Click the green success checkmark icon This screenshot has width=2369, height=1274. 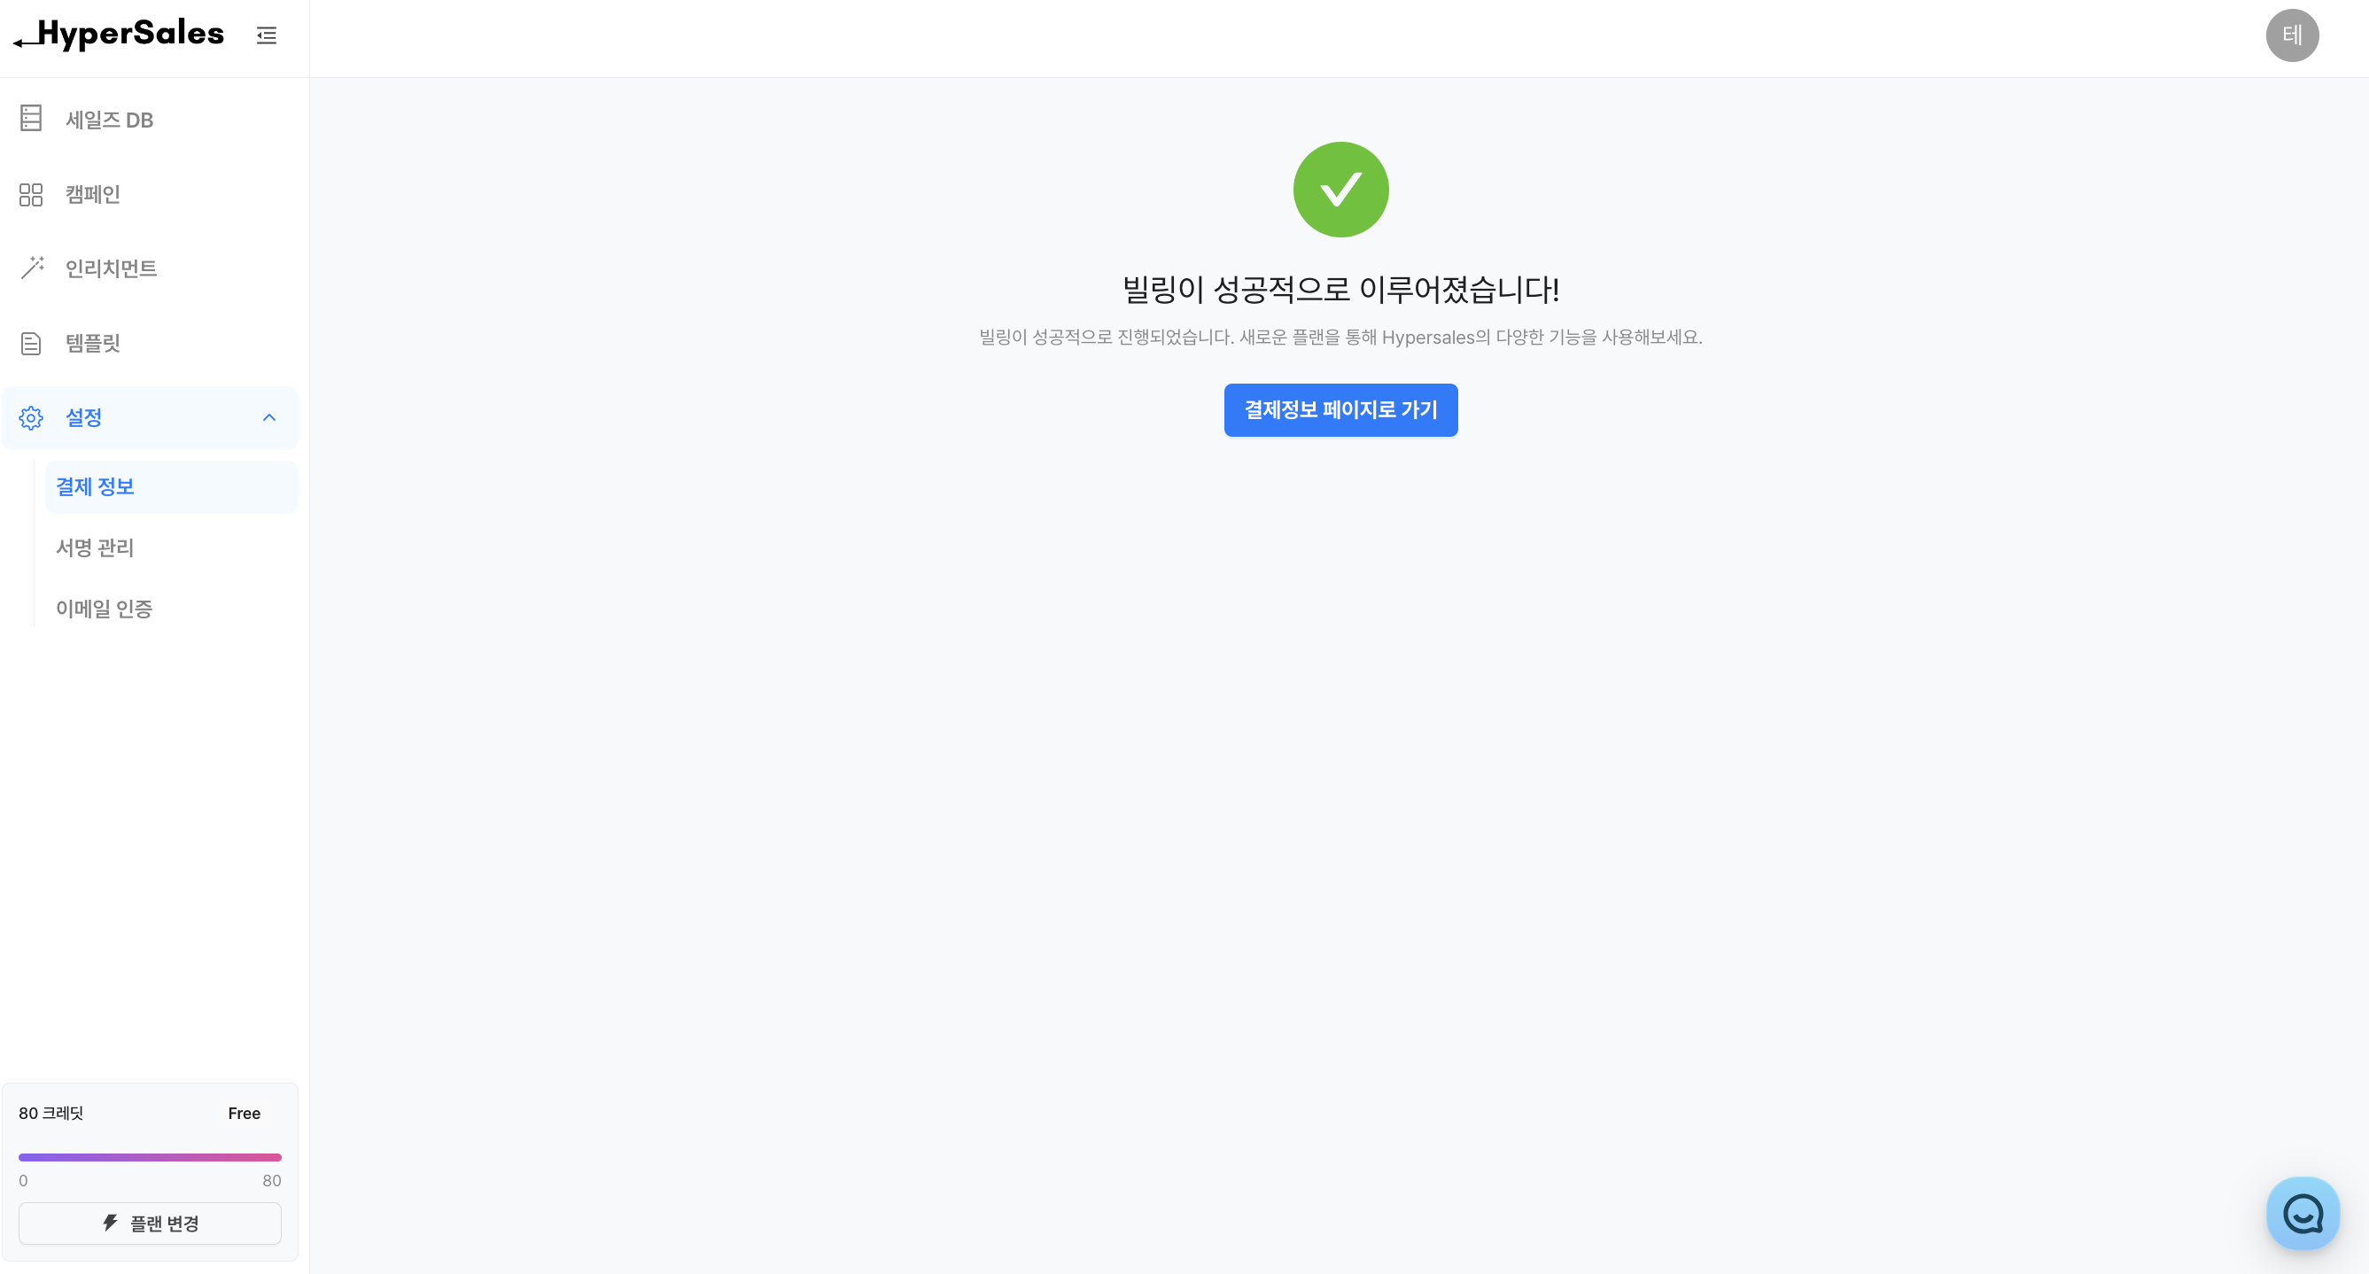point(1340,190)
